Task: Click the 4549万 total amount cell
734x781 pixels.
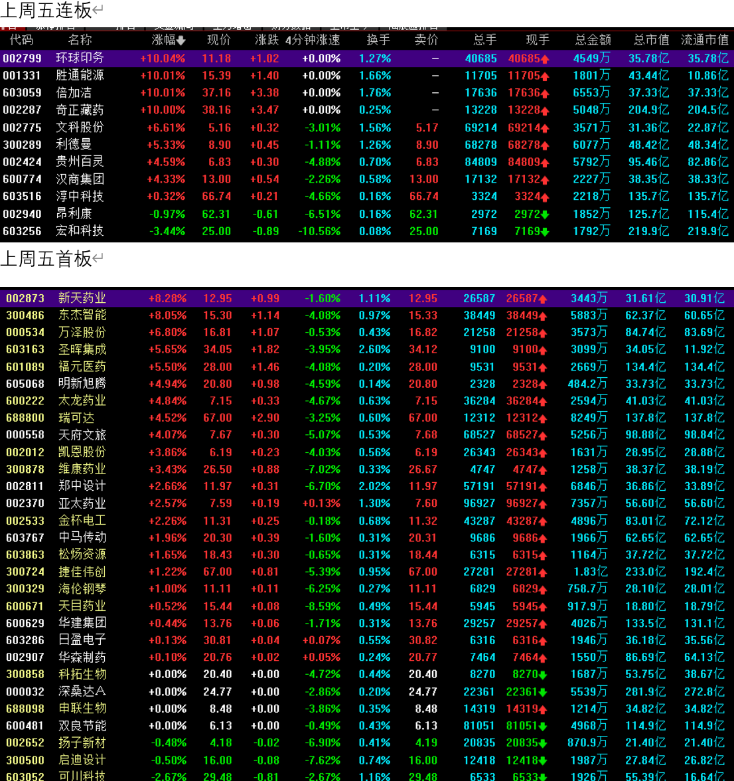Action: tap(591, 58)
